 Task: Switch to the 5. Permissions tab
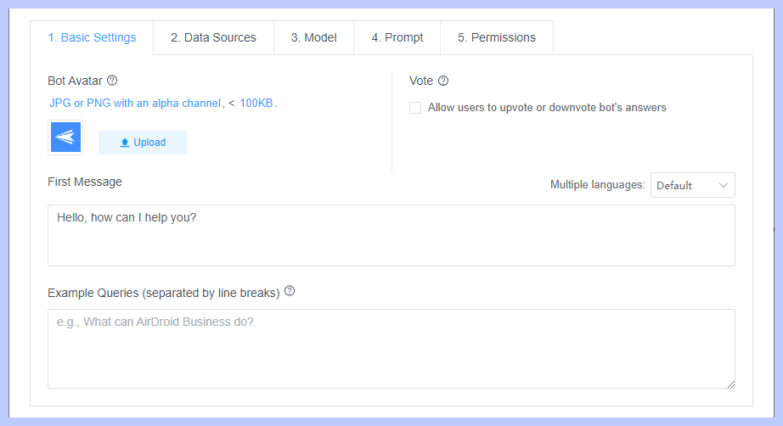(x=496, y=37)
